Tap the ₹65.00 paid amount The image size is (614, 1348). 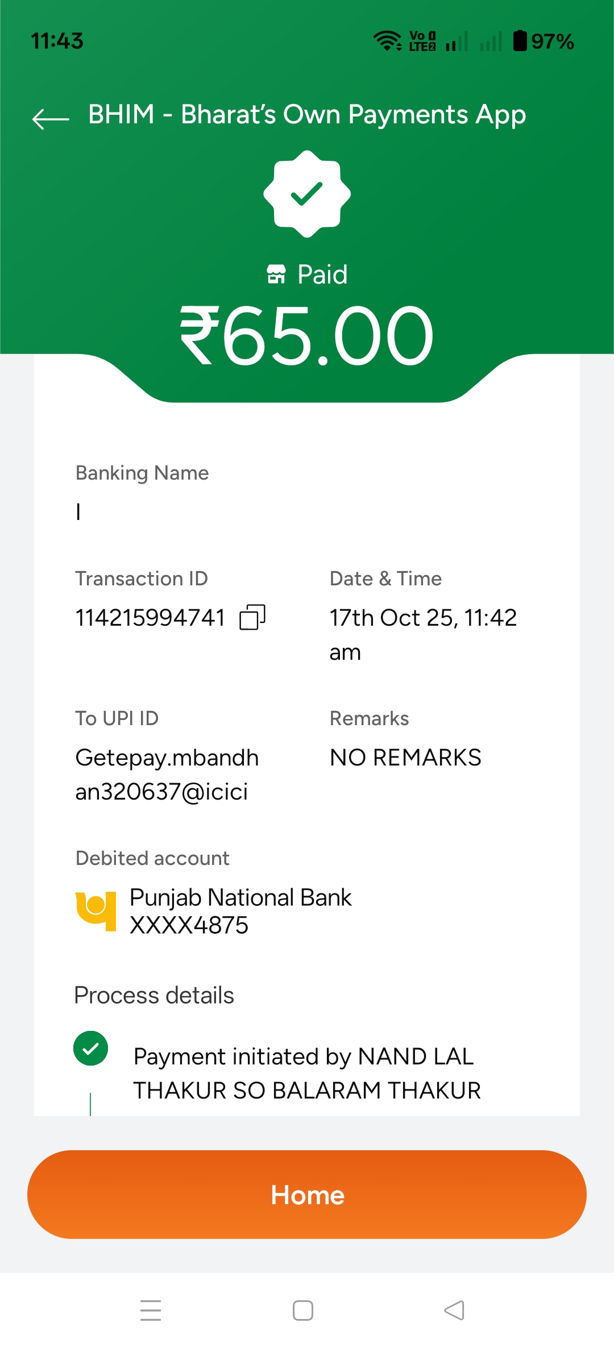307,335
